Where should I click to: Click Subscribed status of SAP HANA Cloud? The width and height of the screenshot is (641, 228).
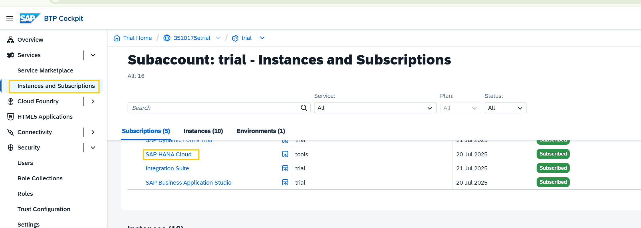pyautogui.click(x=553, y=154)
